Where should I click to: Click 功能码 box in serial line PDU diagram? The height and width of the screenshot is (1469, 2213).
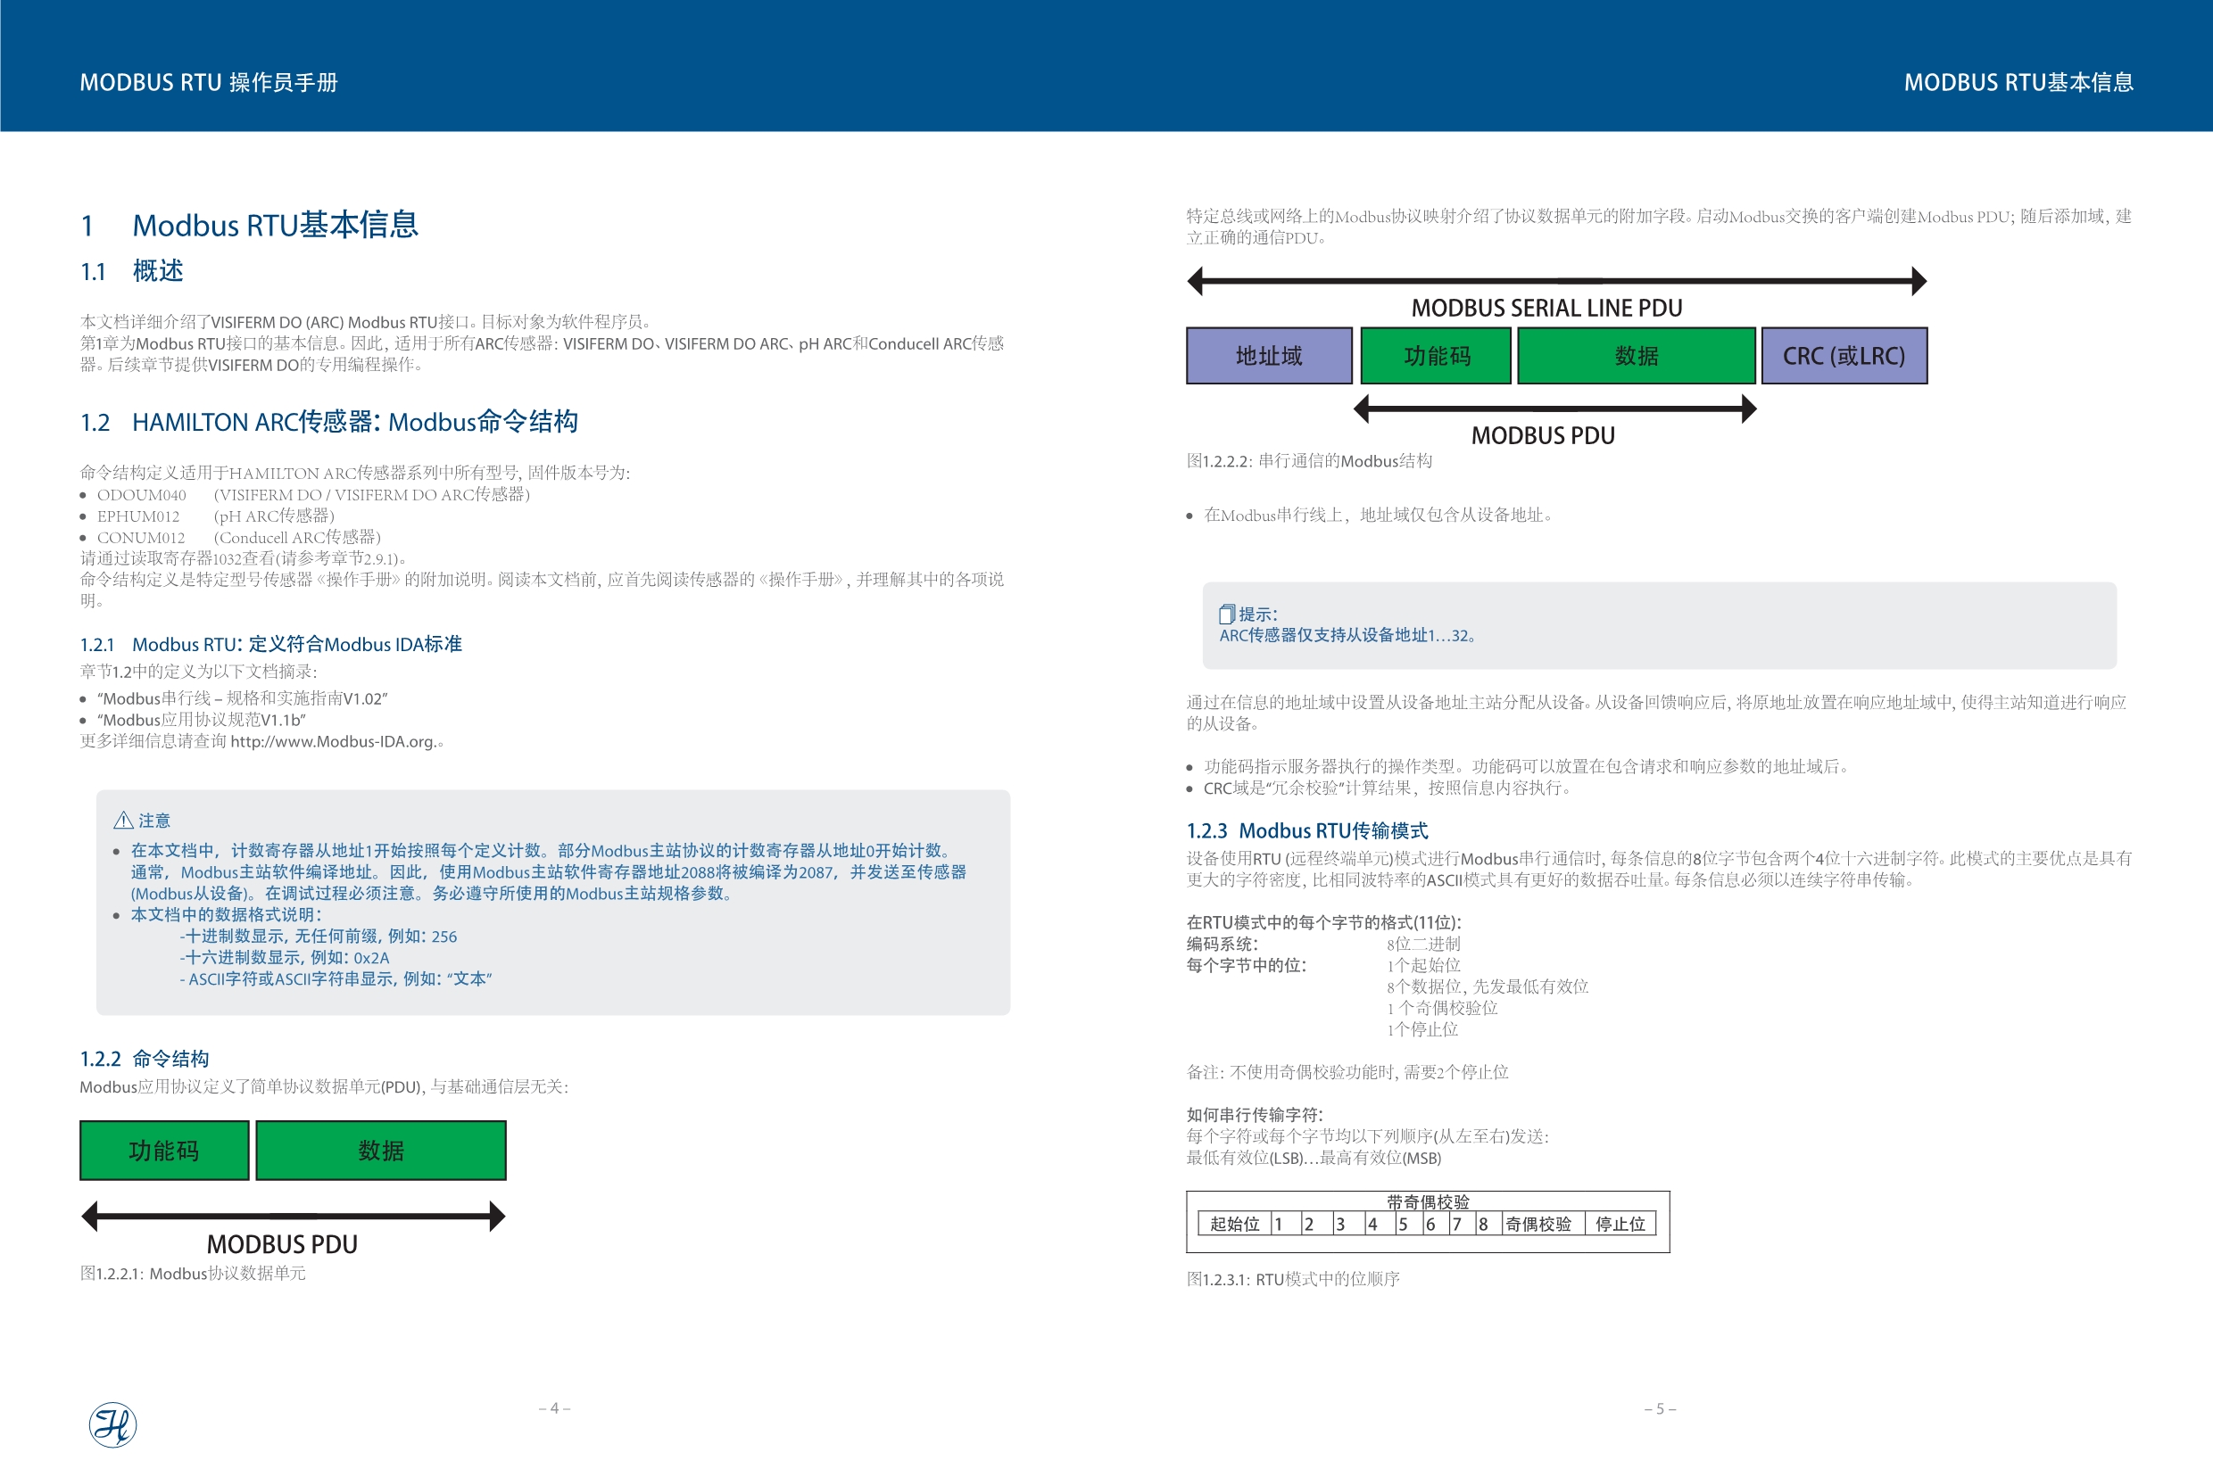pos(1436,356)
